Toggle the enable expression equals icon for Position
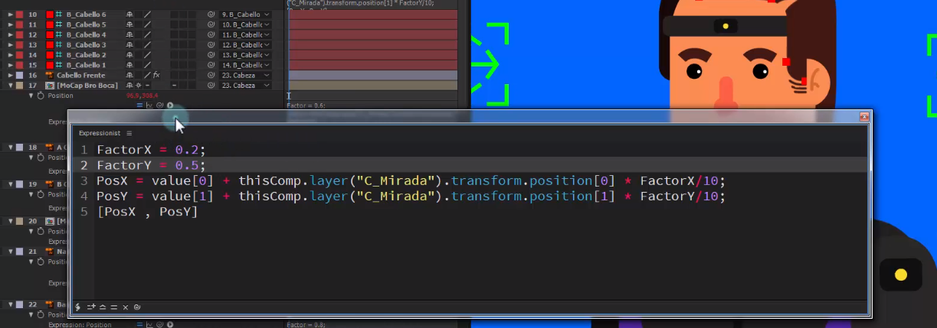The height and width of the screenshot is (328, 937). [x=140, y=106]
